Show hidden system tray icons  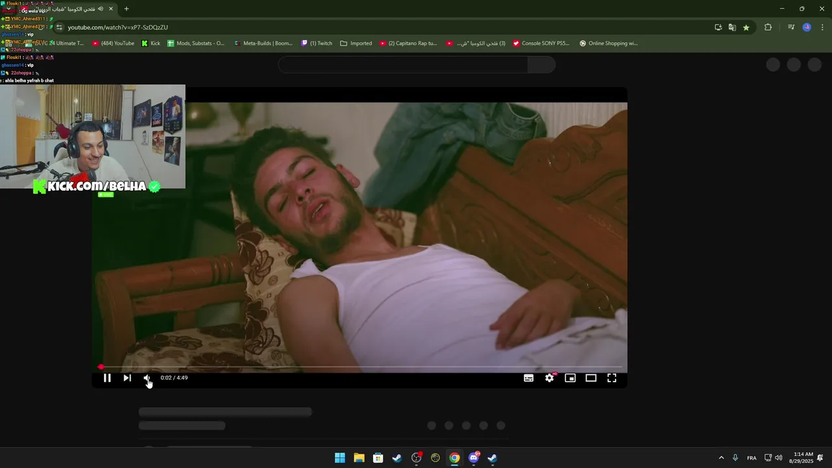[721, 458]
